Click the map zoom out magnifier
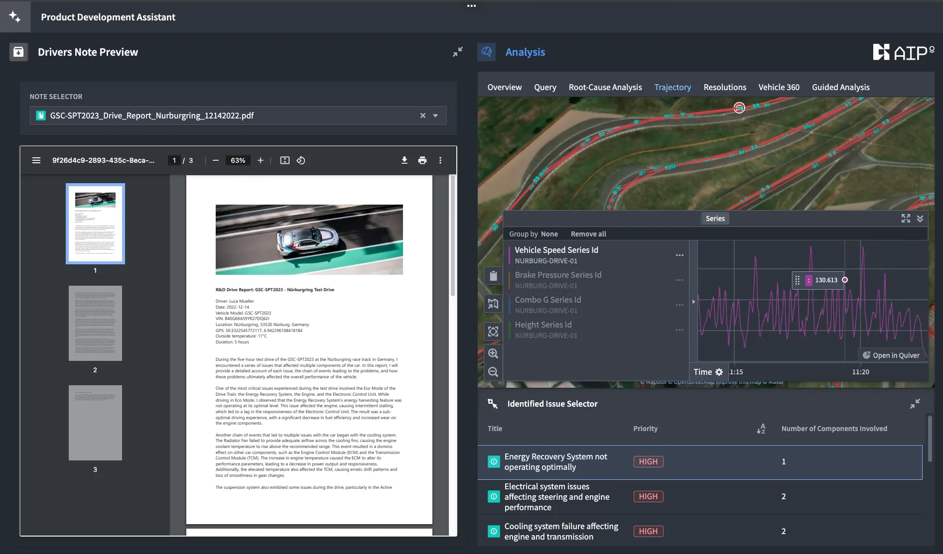The image size is (943, 554). 493,372
